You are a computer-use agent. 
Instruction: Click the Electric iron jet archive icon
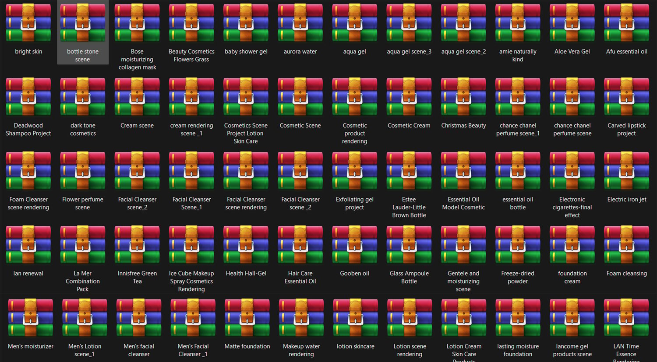(627, 171)
